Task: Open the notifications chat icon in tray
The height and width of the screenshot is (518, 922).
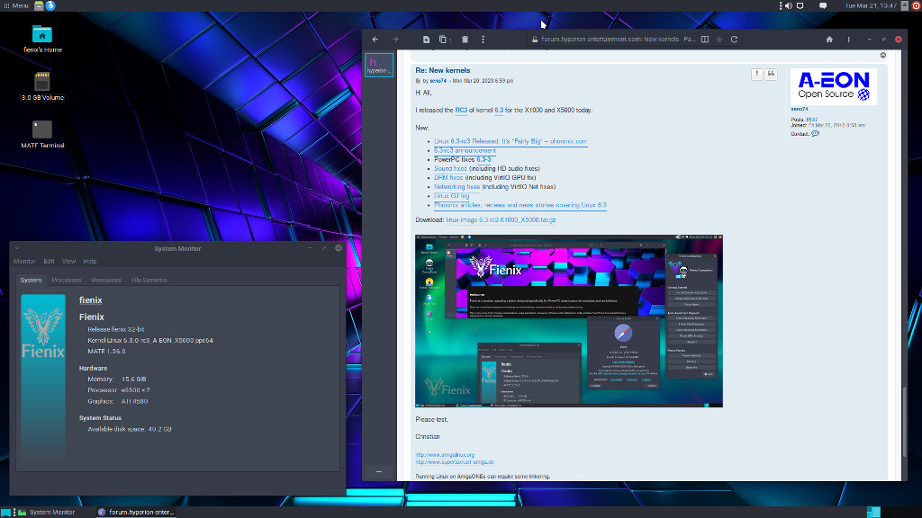Action: tap(823, 6)
